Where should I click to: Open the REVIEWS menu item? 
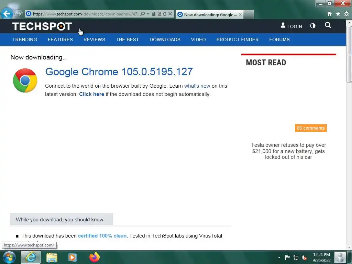pyautogui.click(x=94, y=40)
